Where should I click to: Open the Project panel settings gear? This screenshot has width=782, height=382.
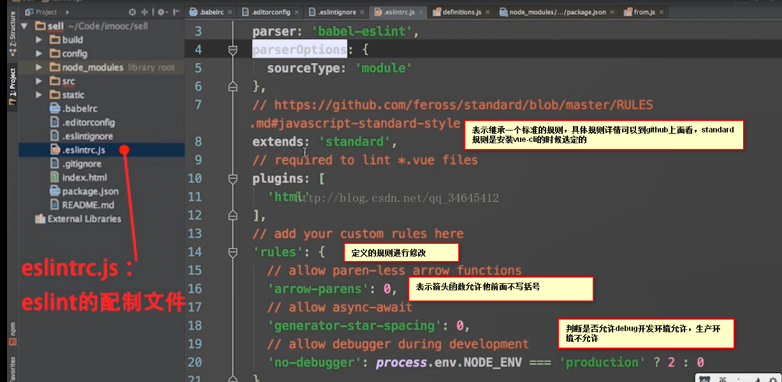pos(161,12)
